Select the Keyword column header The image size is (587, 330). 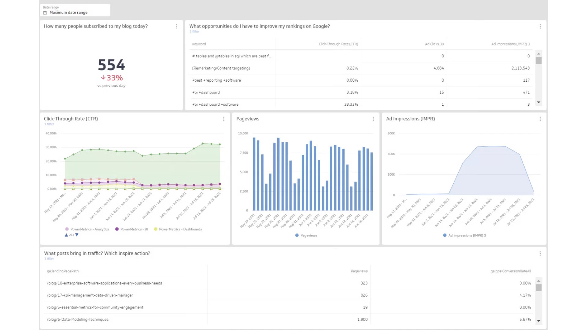tap(199, 44)
